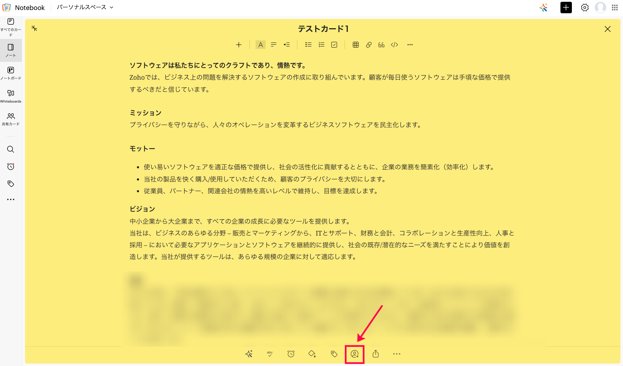
Task: Open the reminder clock in bottom toolbar
Action: pos(291,354)
